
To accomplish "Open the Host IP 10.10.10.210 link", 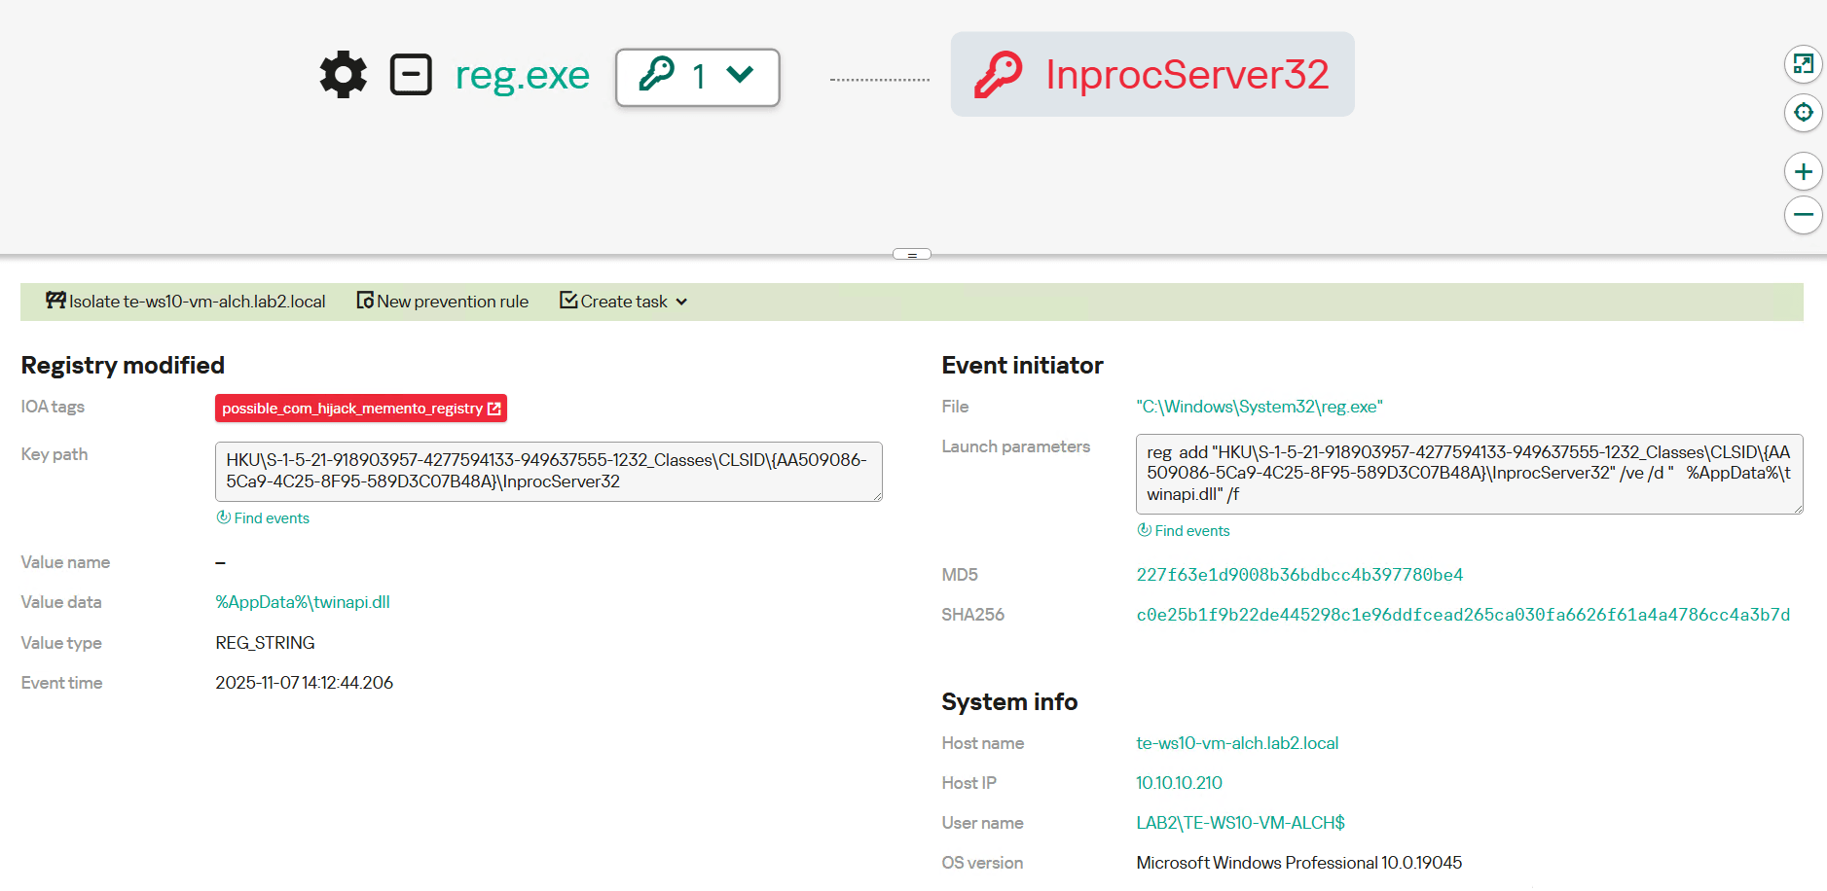I will (x=1179, y=783).
